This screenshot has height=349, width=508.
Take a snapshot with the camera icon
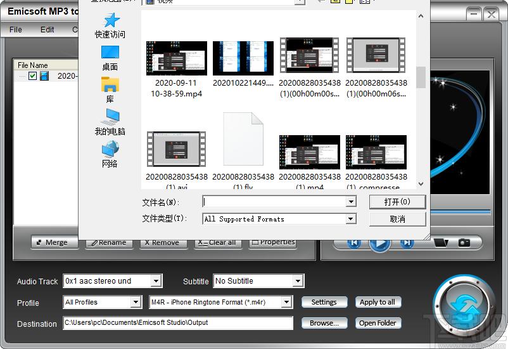(464, 242)
